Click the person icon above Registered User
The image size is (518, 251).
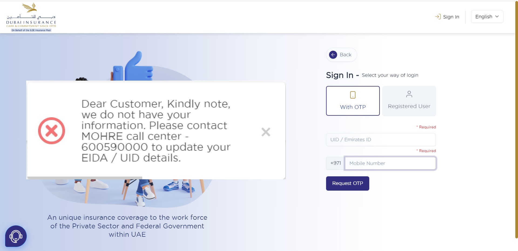(409, 94)
